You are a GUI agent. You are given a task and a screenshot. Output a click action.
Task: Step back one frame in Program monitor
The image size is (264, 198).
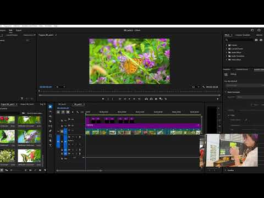pyautogui.click(x=125, y=99)
